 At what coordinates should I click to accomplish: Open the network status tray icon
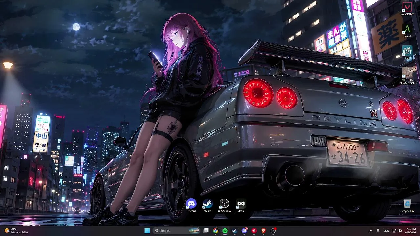[394, 231]
